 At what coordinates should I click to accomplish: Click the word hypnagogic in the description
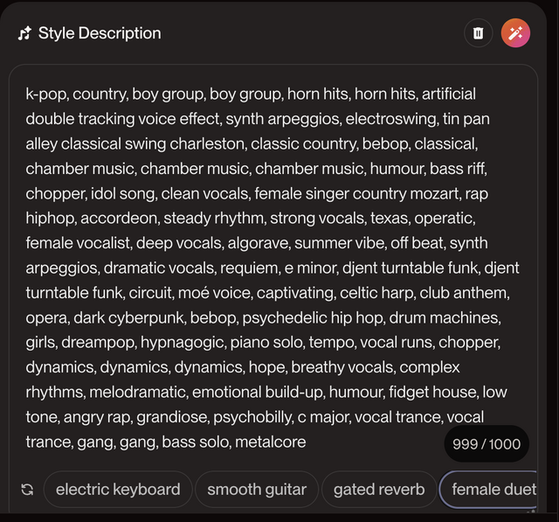tap(183, 343)
